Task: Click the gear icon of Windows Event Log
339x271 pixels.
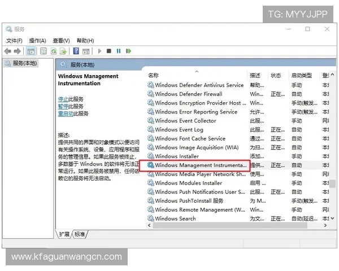Action: (x=151, y=129)
